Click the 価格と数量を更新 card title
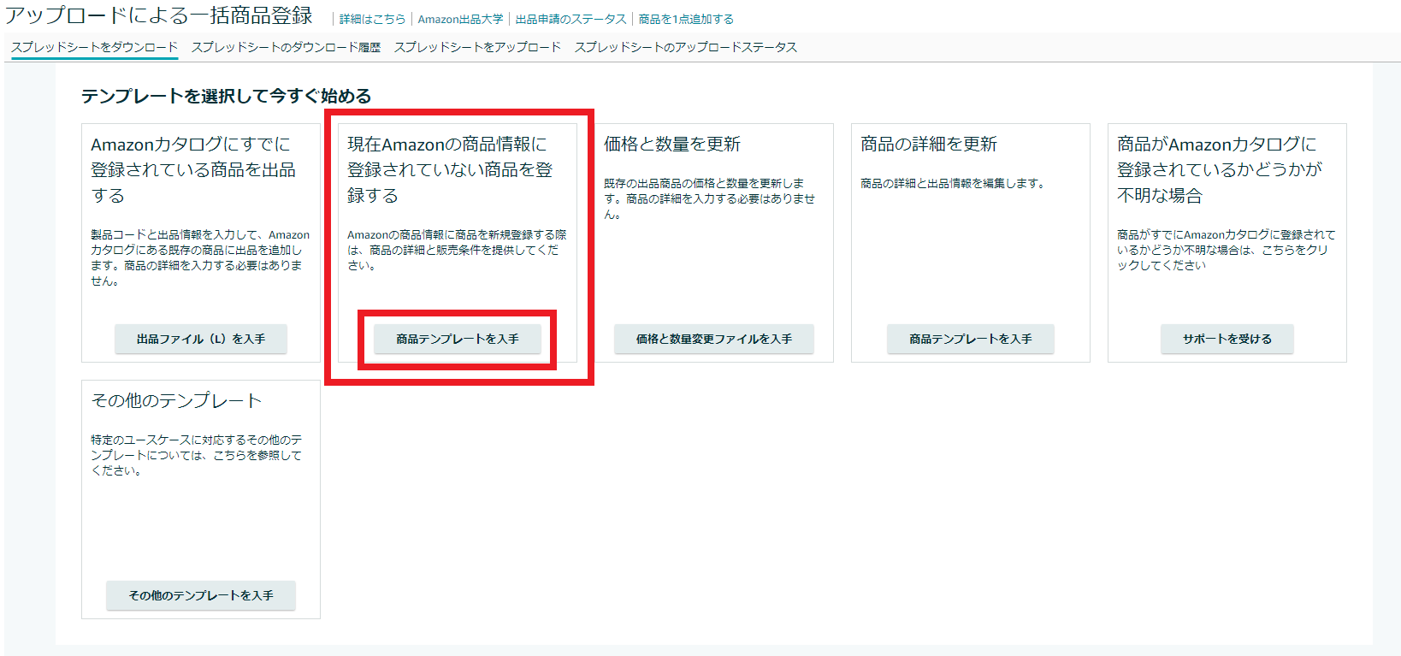 (x=672, y=144)
